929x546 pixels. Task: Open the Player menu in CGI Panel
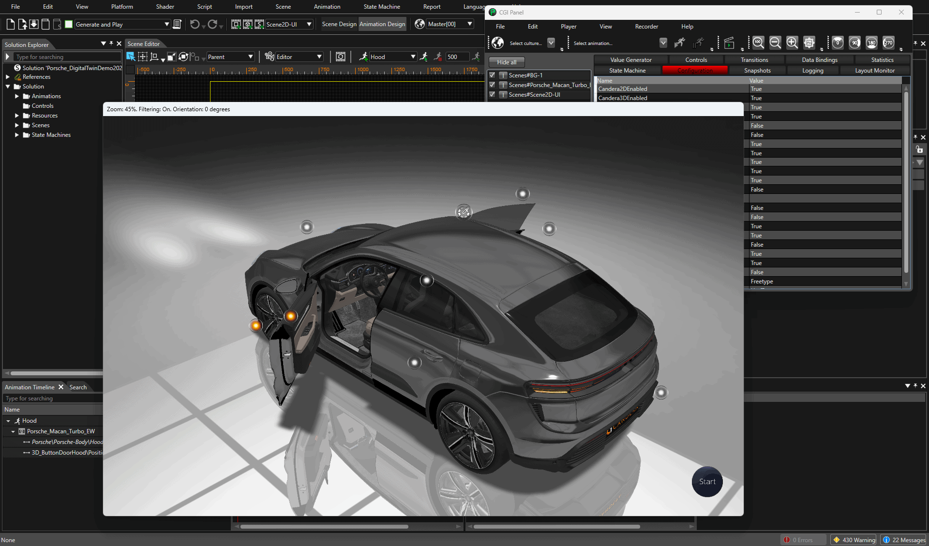click(569, 27)
